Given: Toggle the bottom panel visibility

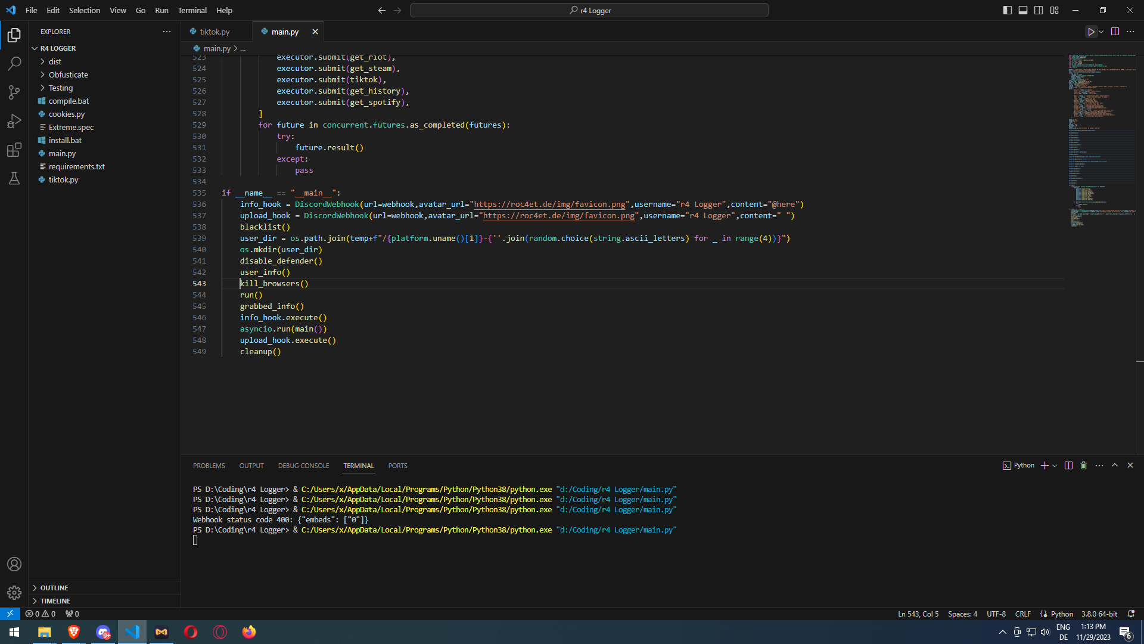Looking at the screenshot, I should 1023,10.
